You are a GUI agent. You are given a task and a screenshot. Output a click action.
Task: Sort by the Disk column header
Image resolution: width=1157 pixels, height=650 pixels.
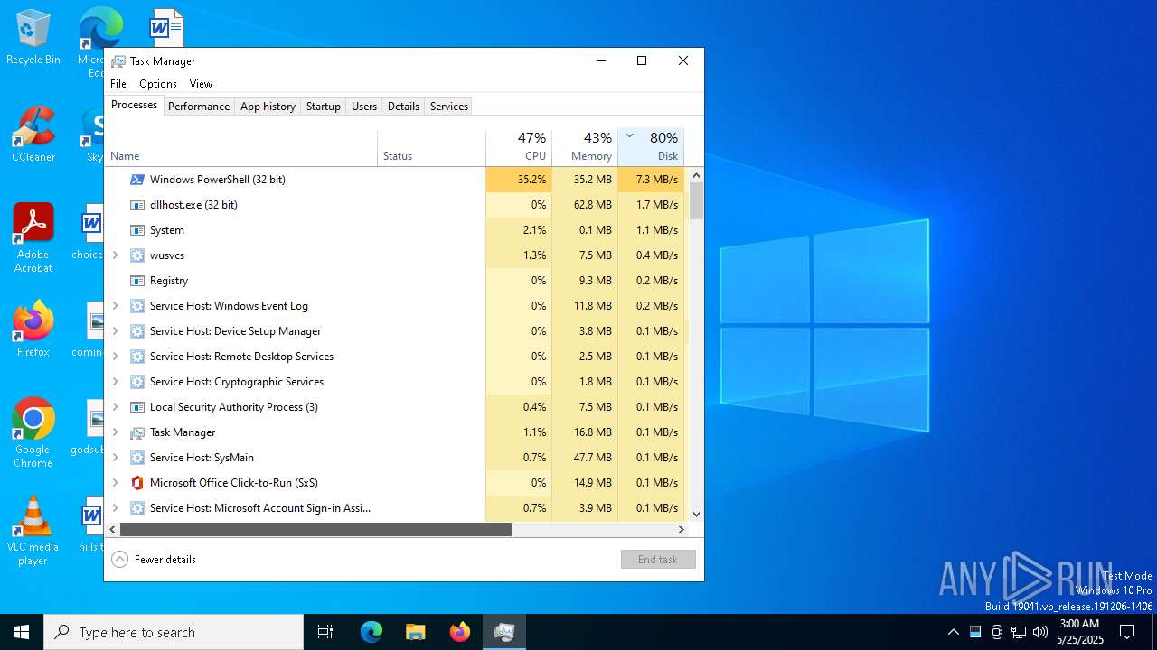pyautogui.click(x=651, y=148)
